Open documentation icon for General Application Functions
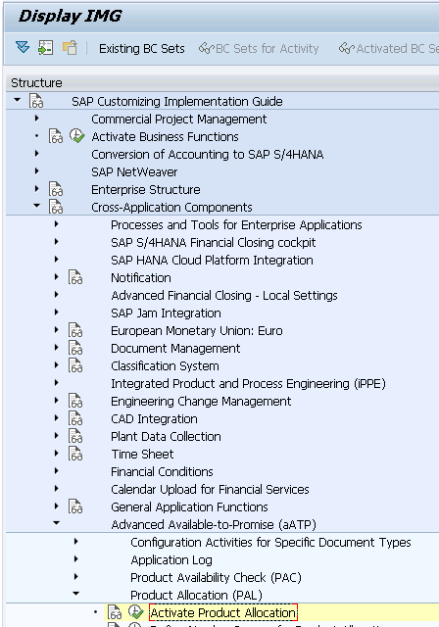The image size is (439, 627). click(x=75, y=506)
